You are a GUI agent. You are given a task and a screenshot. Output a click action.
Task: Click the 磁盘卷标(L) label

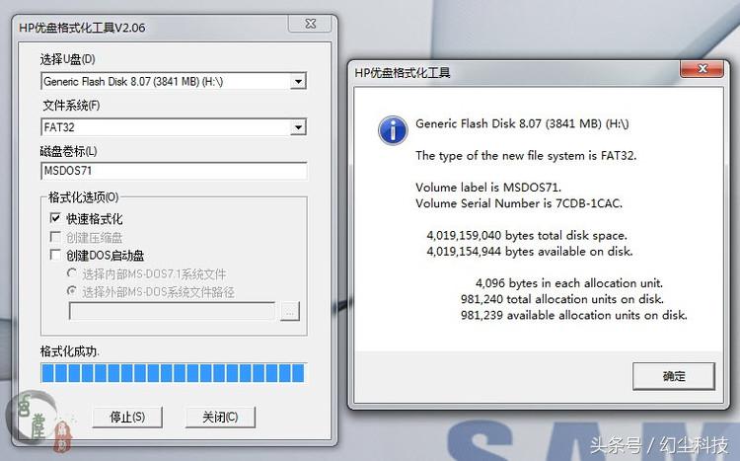[69, 151]
